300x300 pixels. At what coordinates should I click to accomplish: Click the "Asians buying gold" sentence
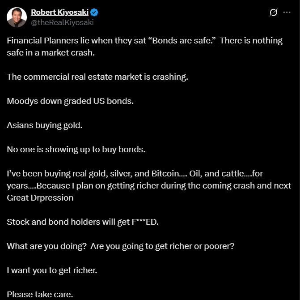coord(45,125)
